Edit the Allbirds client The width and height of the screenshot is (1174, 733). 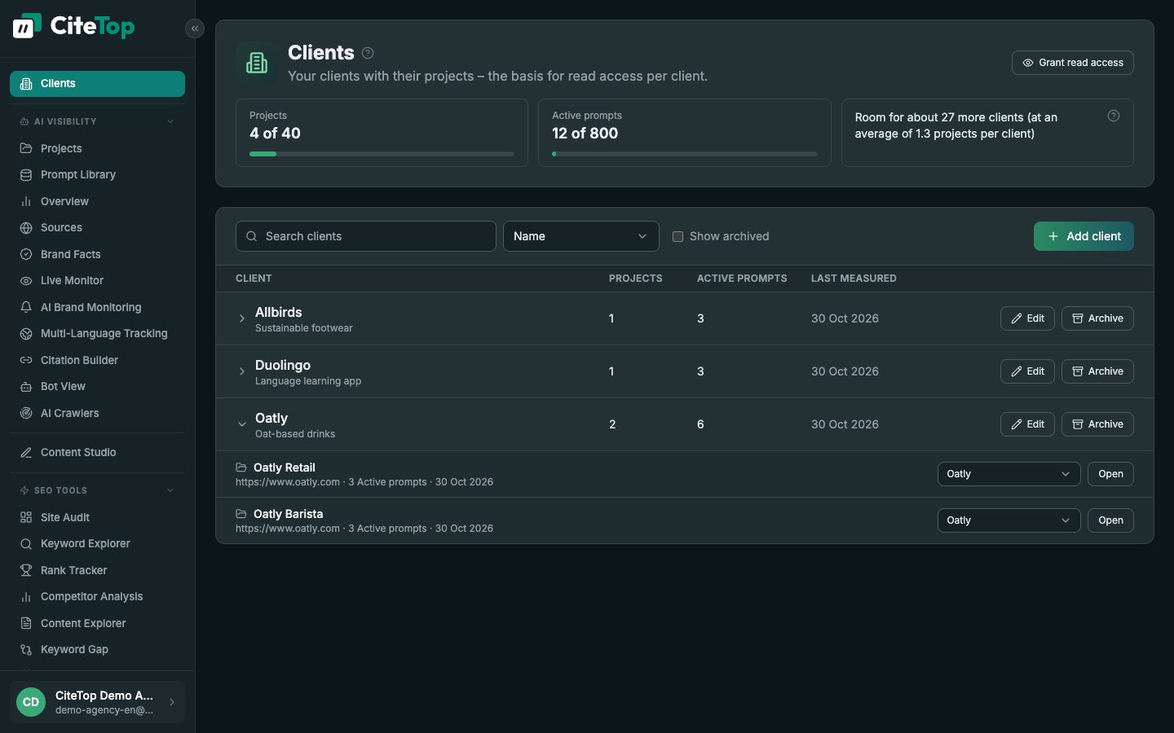tap(1027, 318)
